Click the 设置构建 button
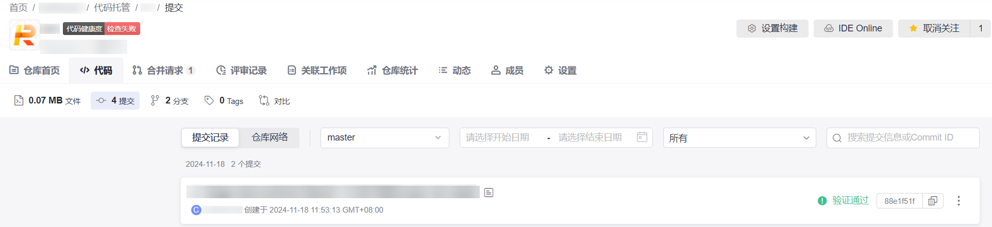Viewport: 992px width, 227px height. [x=772, y=28]
